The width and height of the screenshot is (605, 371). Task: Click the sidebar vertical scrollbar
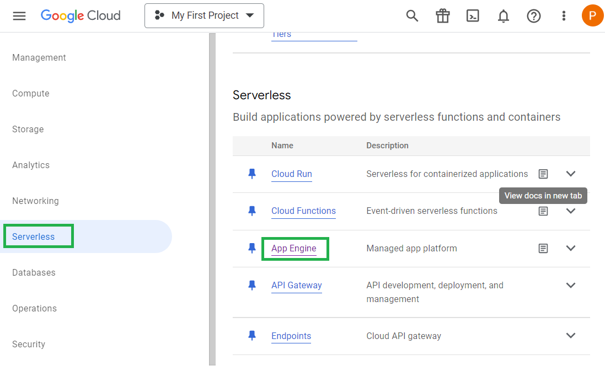[212, 199]
